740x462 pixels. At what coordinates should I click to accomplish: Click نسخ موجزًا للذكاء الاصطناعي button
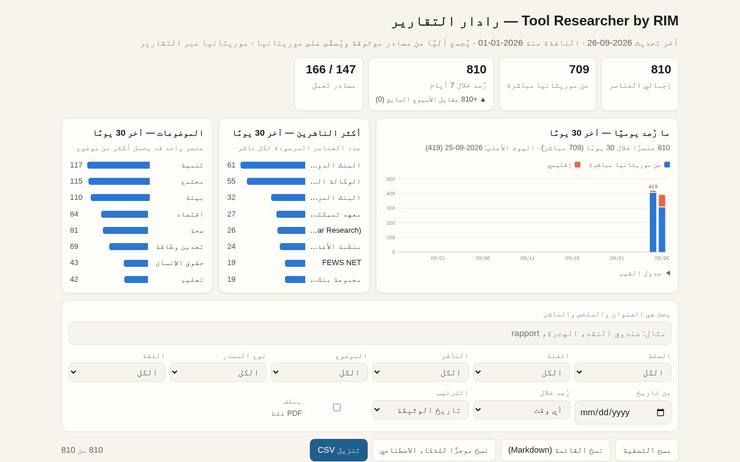[x=434, y=450]
